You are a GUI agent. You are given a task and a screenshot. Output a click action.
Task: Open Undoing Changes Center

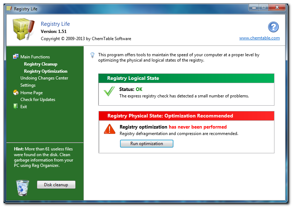(x=44, y=78)
